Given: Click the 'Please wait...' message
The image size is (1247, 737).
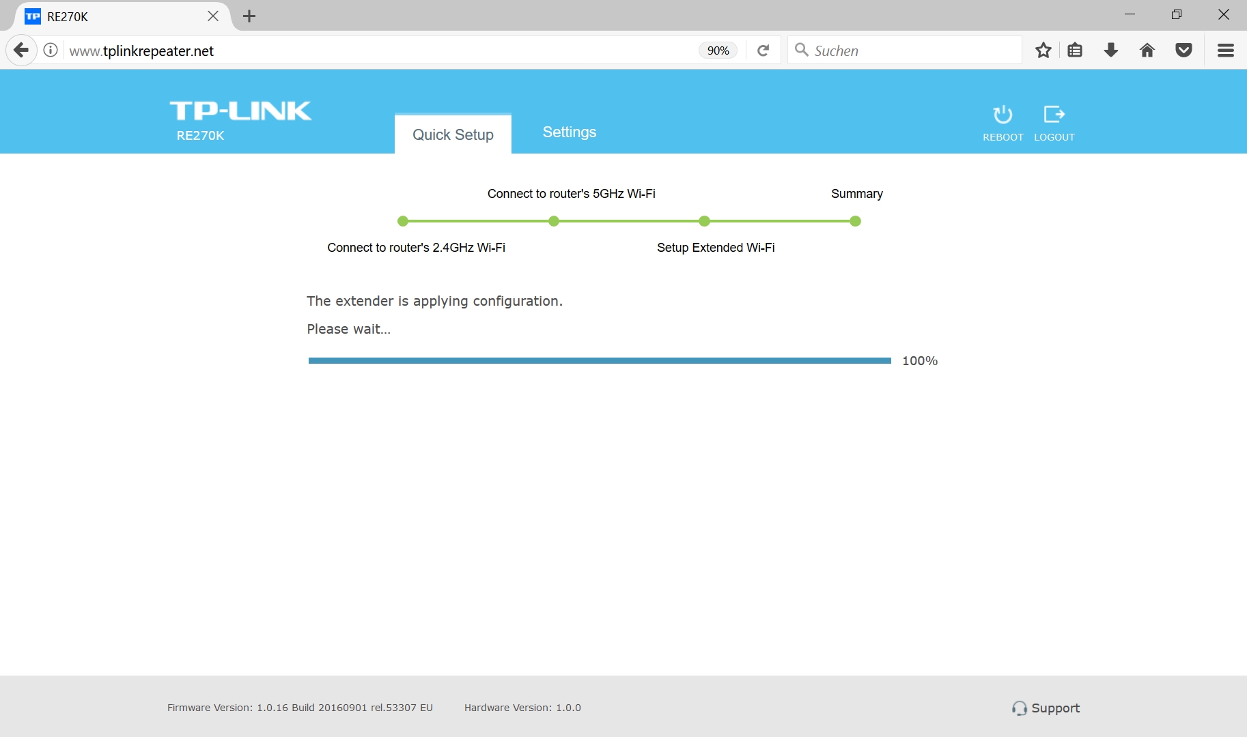Looking at the screenshot, I should point(349,329).
